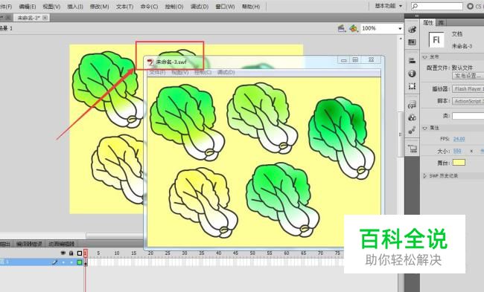This screenshot has width=484, height=292.
Task: Open the Project panel icon
Action: pyautogui.click(x=412, y=149)
